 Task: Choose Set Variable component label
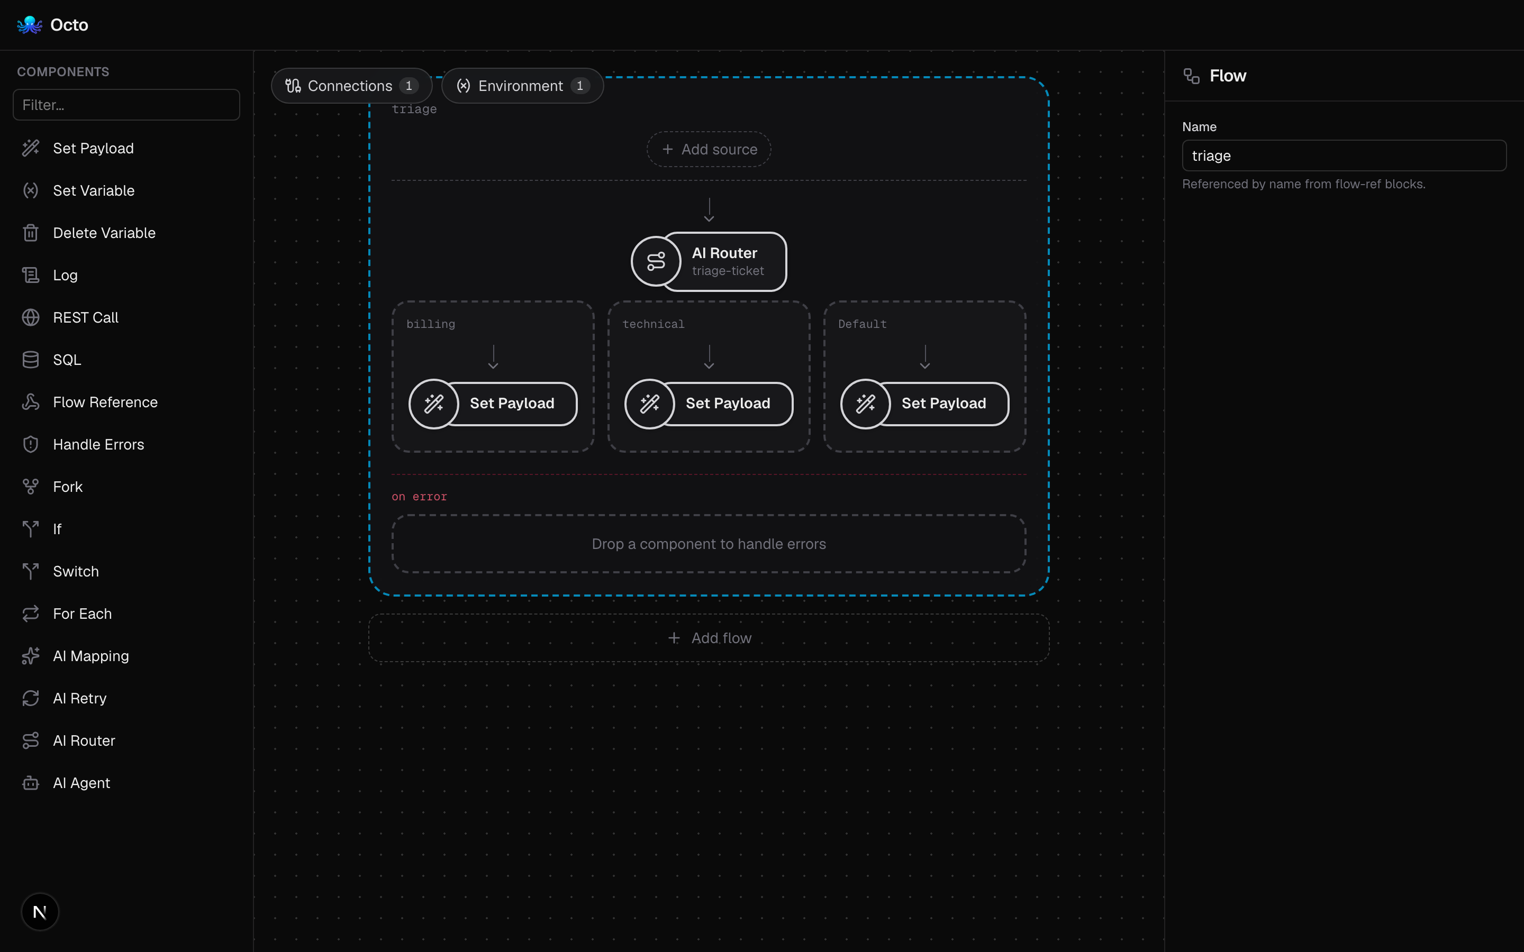coord(93,190)
